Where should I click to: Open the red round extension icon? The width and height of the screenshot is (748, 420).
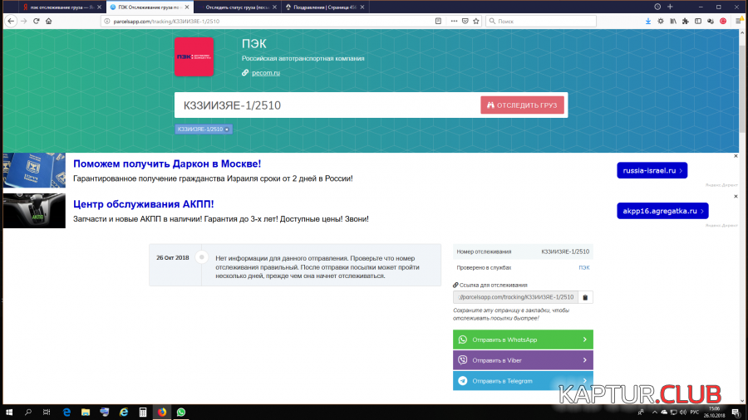[723, 21]
